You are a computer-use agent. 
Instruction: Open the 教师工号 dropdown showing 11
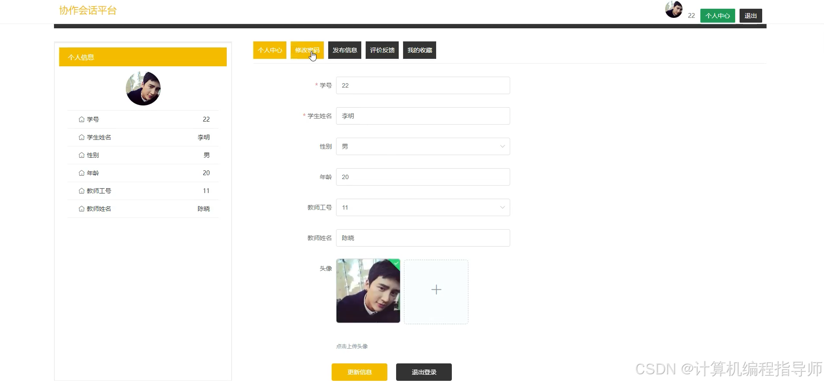[x=423, y=207]
